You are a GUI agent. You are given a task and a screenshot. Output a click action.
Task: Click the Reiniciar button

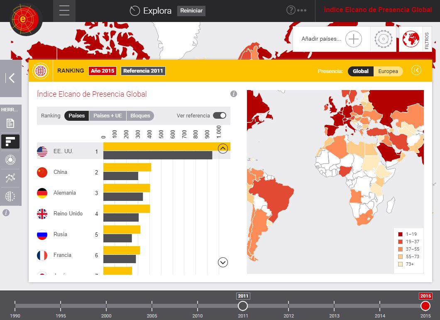coord(191,11)
